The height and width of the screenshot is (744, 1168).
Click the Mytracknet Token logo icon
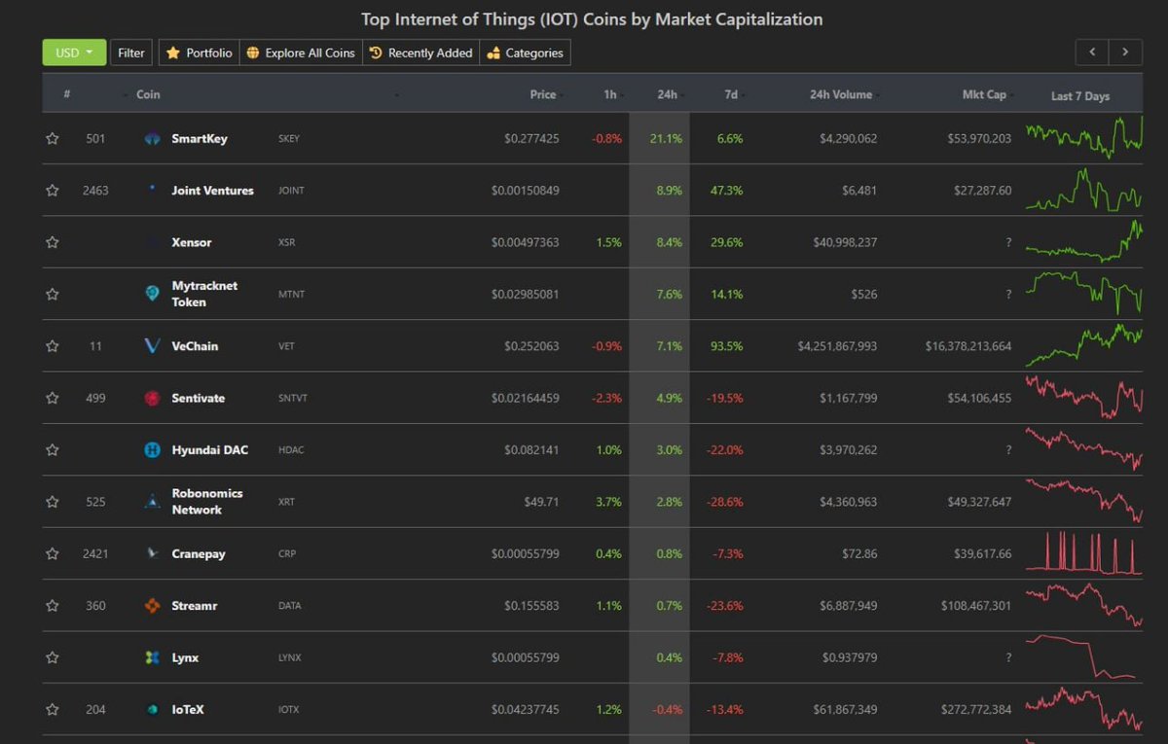pos(152,294)
